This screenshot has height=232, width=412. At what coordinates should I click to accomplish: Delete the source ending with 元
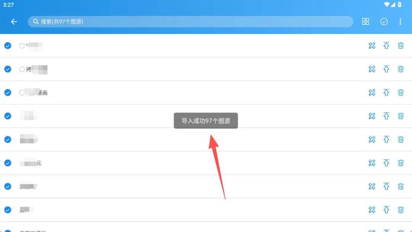pyautogui.click(x=401, y=163)
